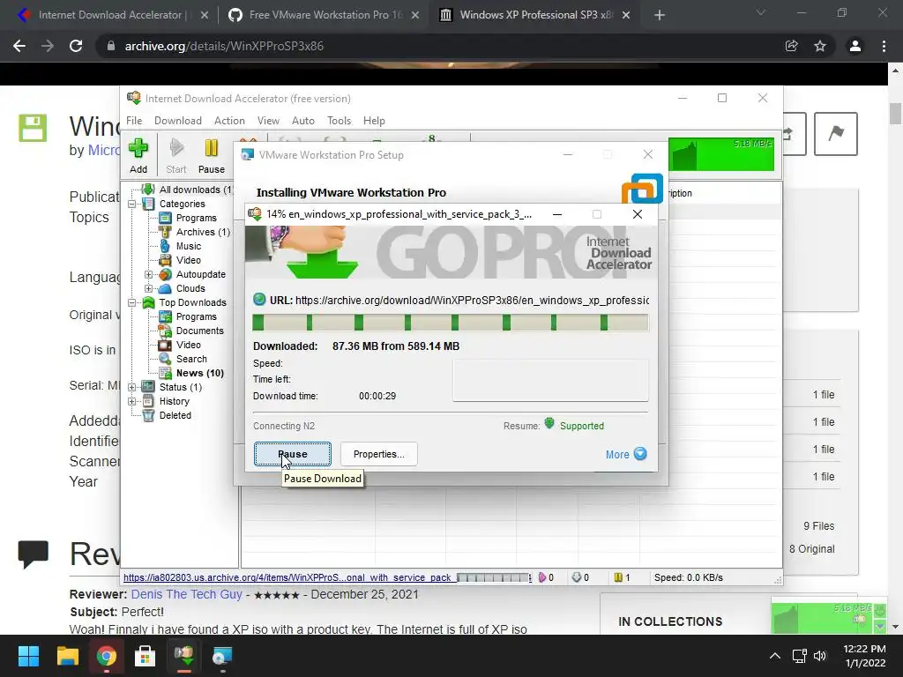Viewport: 903px width, 677px height.
Task: Expand the Clouds tree node
Action: click(x=148, y=288)
